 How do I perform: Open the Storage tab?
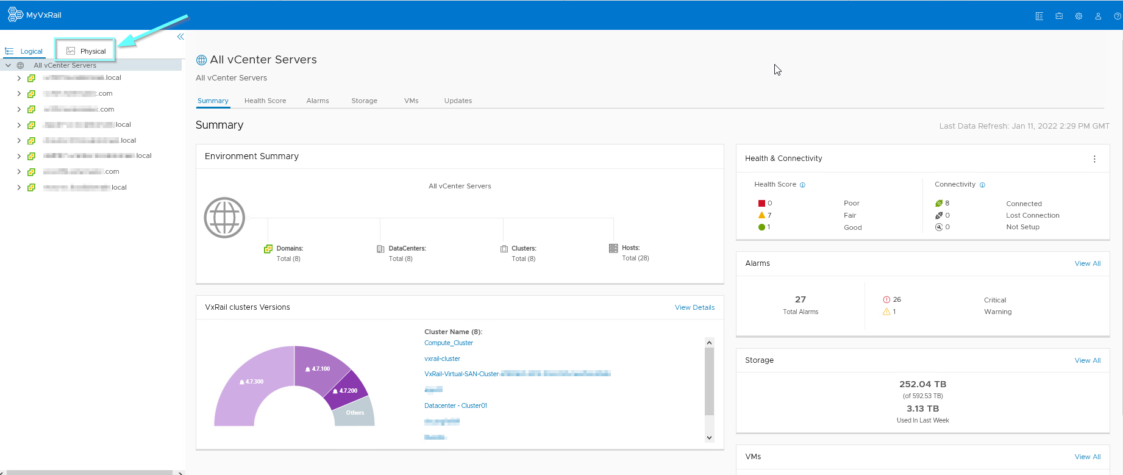click(x=365, y=101)
